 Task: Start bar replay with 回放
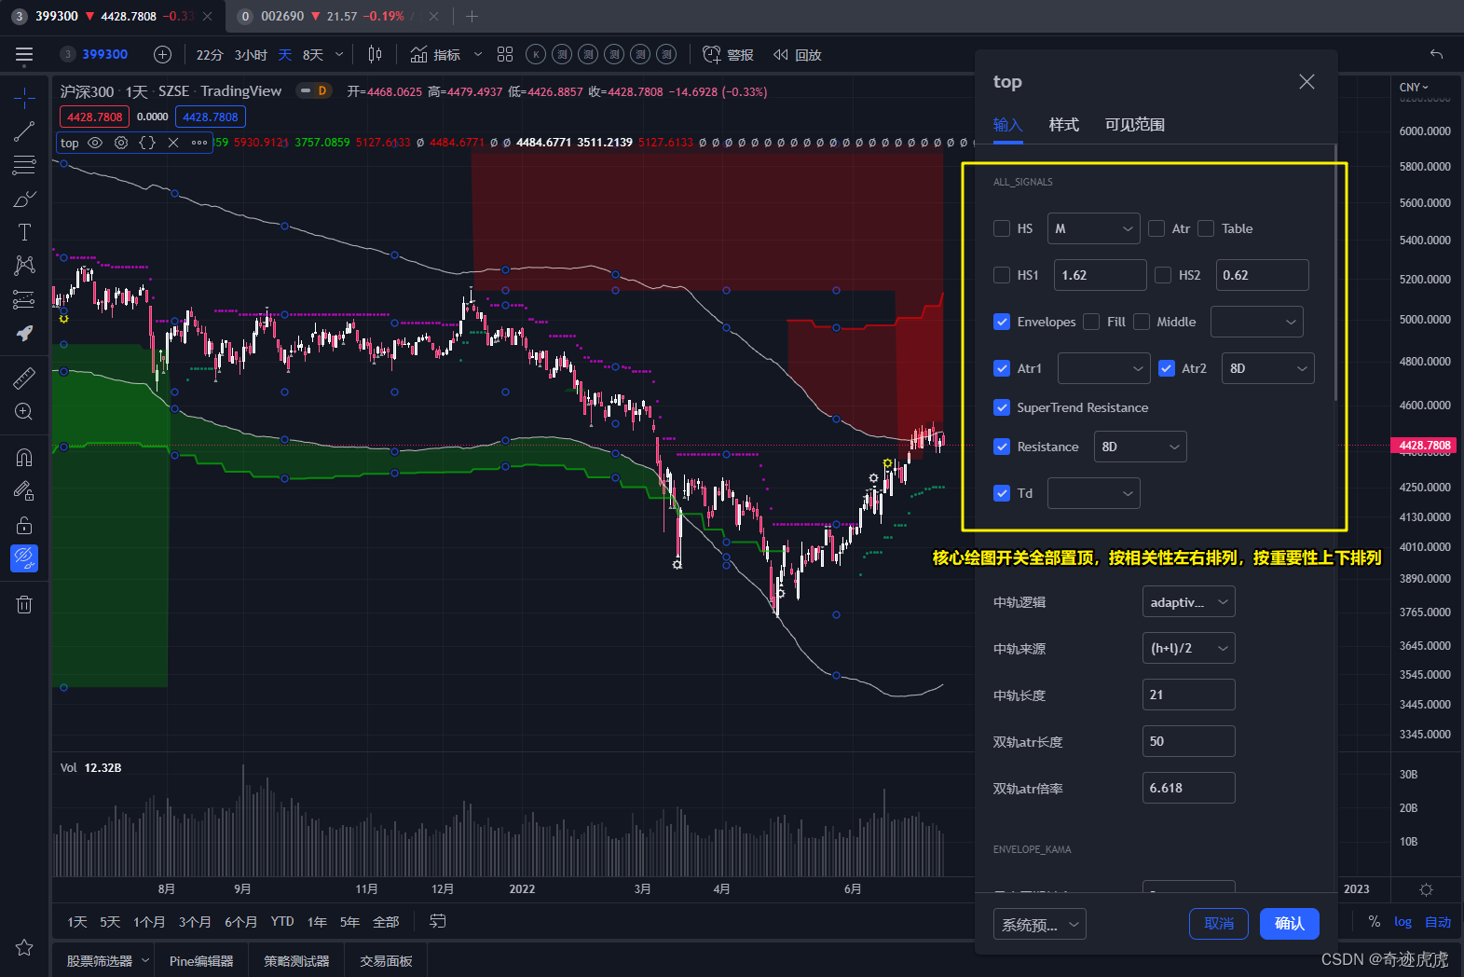click(798, 55)
